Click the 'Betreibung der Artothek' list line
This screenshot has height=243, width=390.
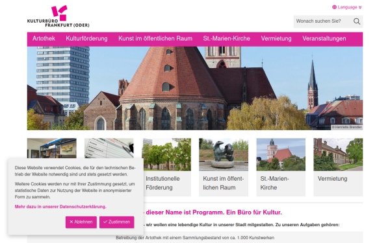[195, 238]
